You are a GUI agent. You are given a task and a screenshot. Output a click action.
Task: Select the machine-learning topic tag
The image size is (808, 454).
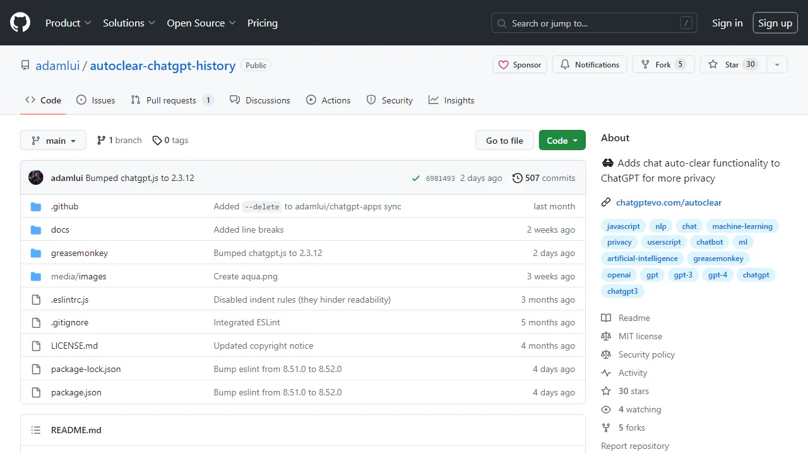[x=742, y=226]
